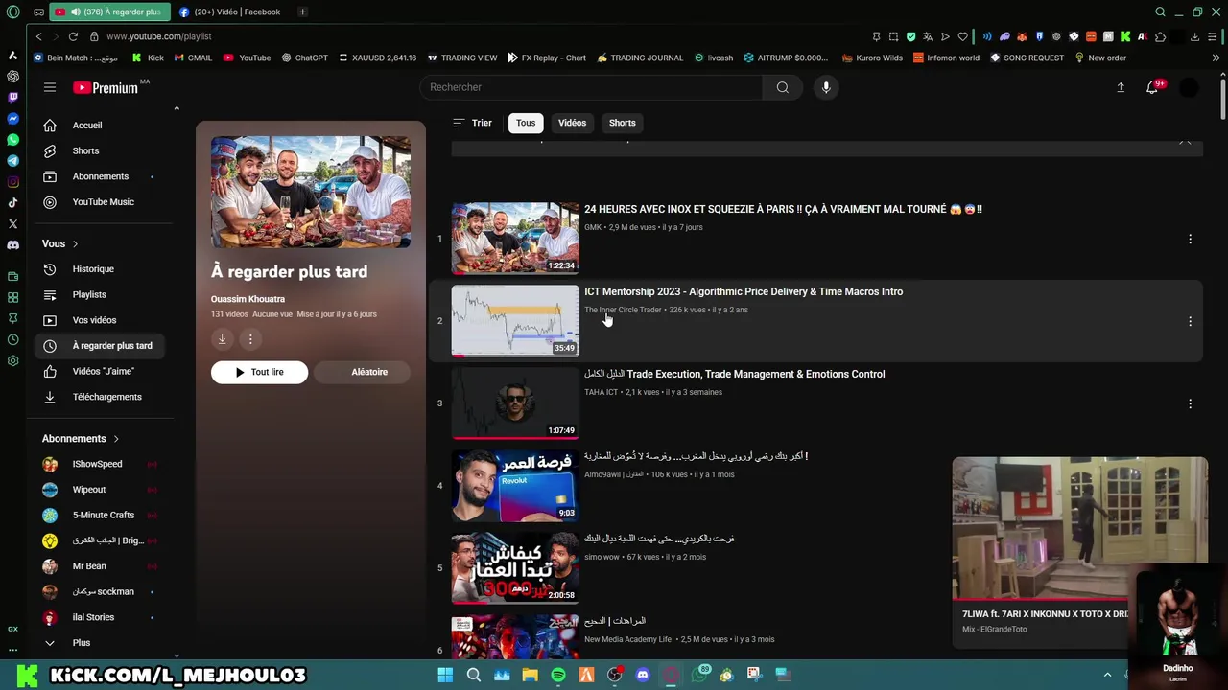Open the YouTube create/upload icon
The image size is (1228, 690).
pos(1121,87)
